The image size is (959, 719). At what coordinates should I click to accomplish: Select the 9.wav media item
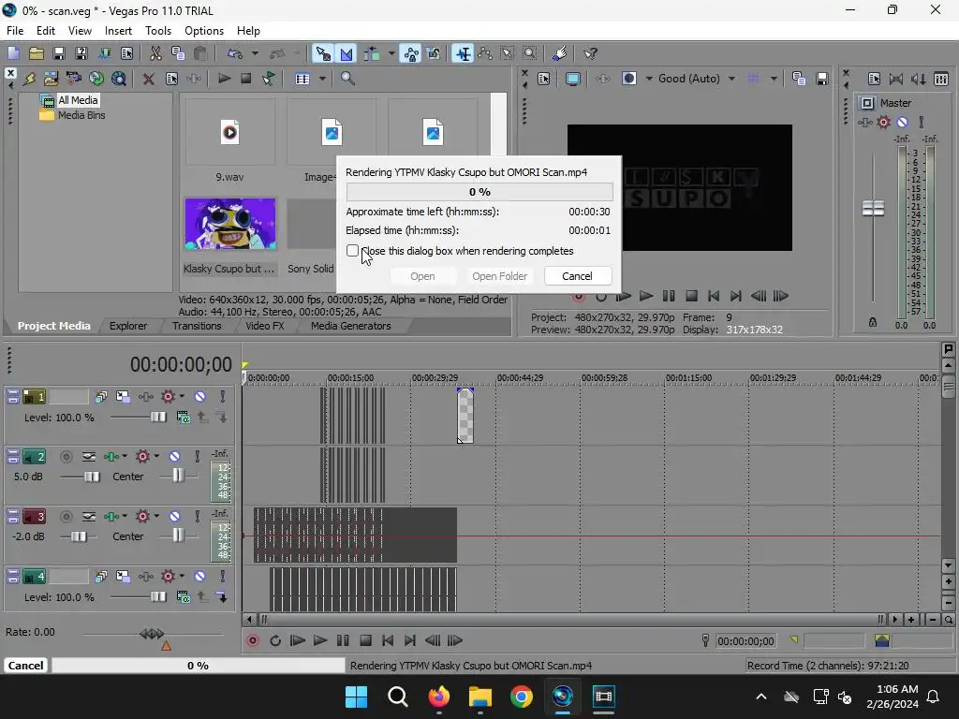pyautogui.click(x=229, y=142)
